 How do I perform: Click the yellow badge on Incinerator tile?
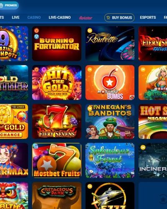(143, 147)
